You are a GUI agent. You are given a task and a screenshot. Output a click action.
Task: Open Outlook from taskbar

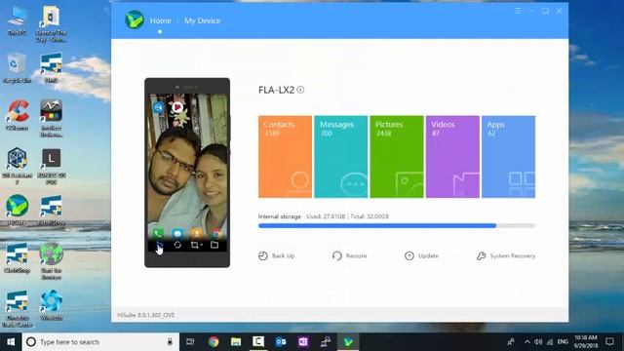(x=281, y=342)
